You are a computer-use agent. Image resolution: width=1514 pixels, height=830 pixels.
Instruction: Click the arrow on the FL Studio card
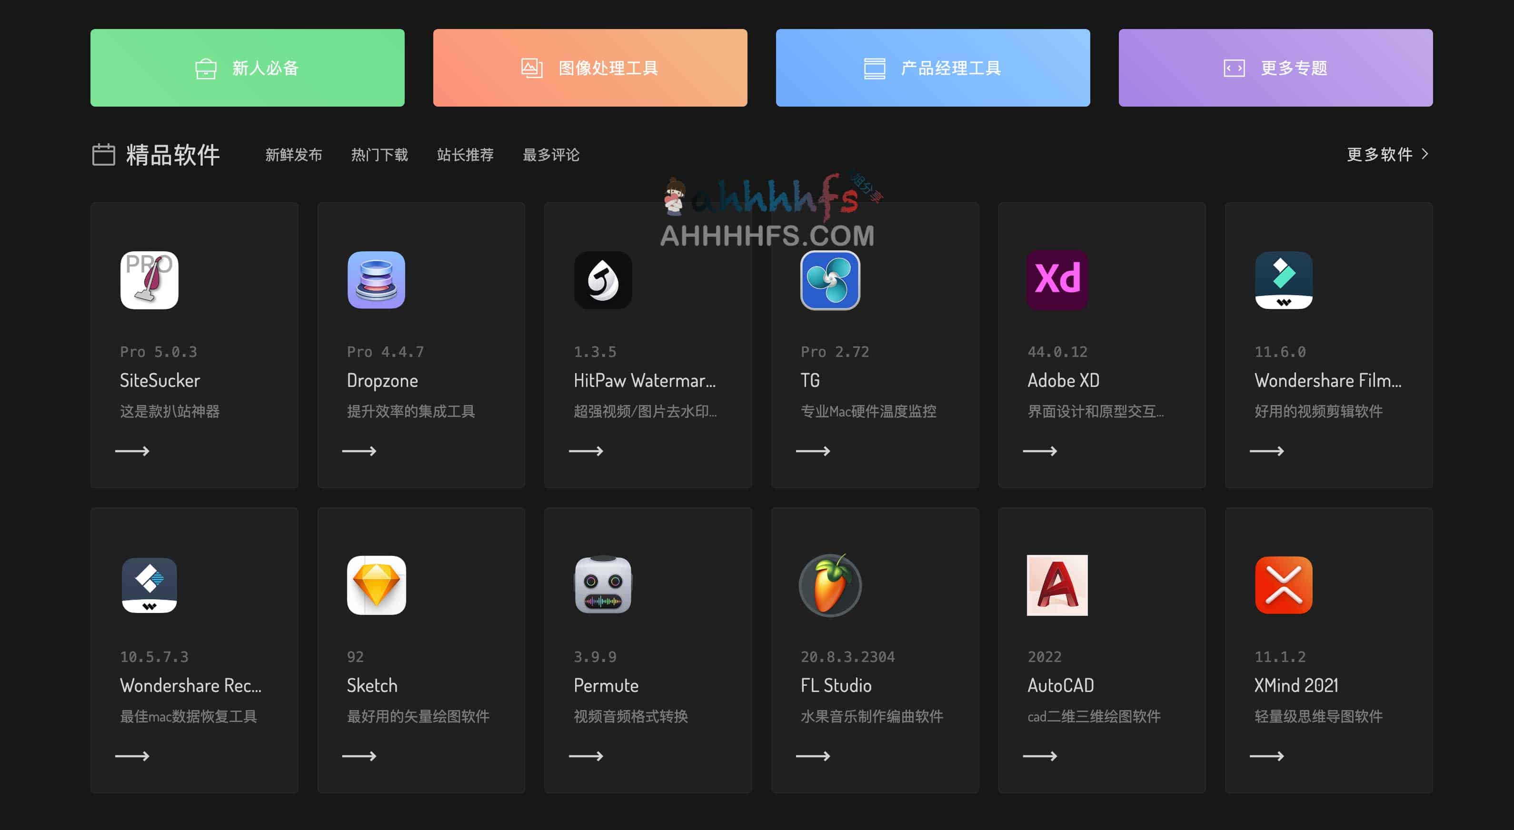pos(813,756)
